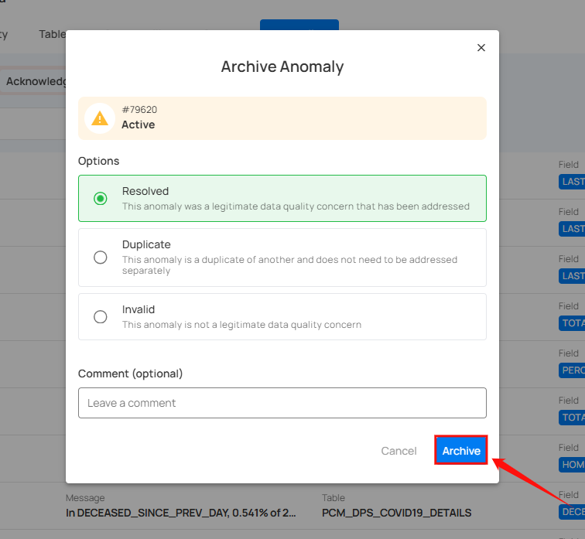
Task: Click the DECEASED_SINCE_PREV_DAY message text
Action: (180, 513)
